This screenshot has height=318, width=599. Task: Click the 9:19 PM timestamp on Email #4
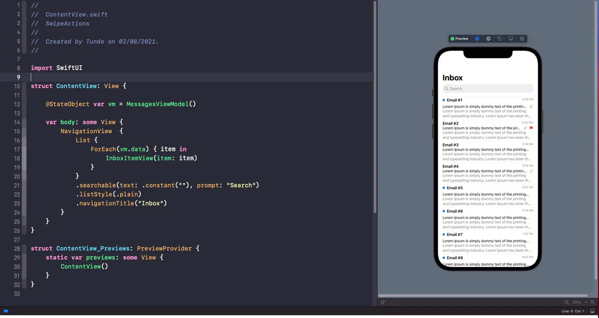(528, 165)
